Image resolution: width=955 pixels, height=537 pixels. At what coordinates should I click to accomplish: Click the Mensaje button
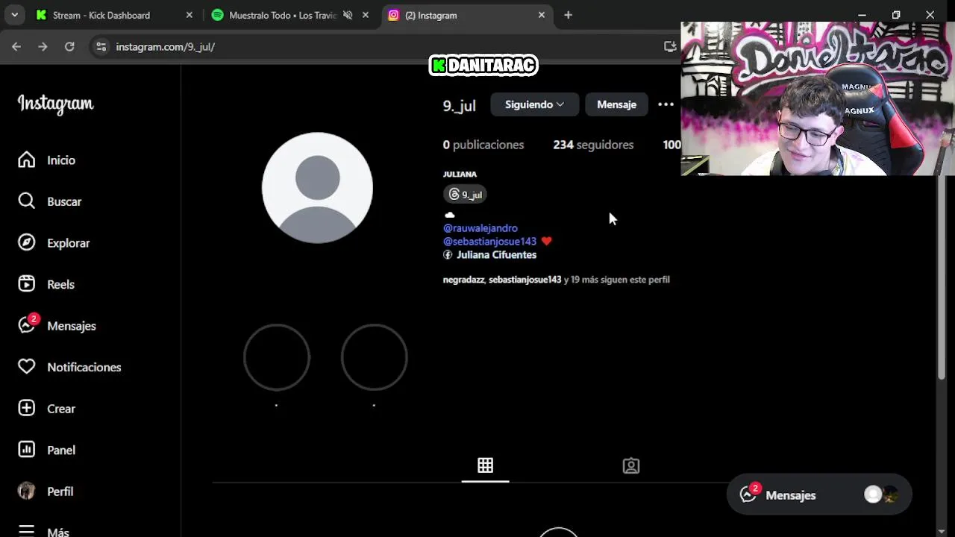pyautogui.click(x=616, y=104)
